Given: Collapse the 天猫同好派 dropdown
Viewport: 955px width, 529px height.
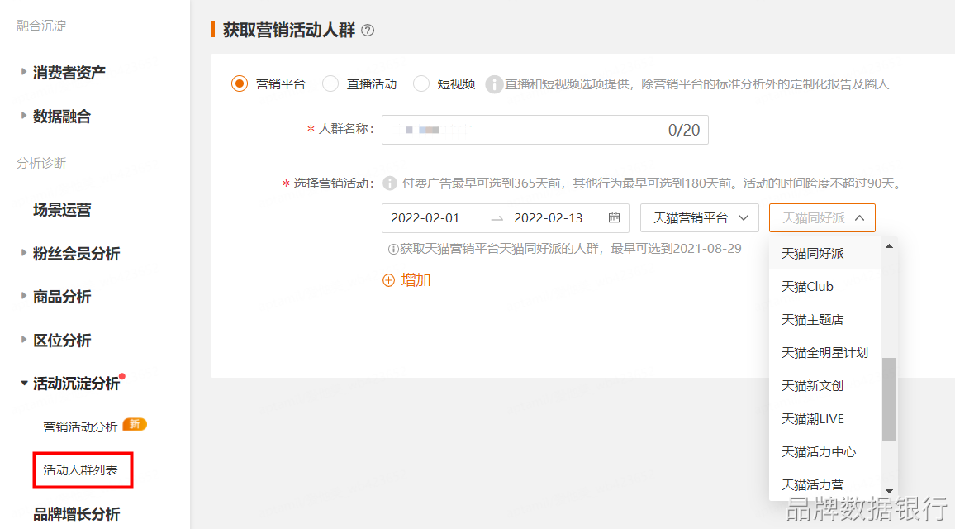Looking at the screenshot, I should pos(822,217).
